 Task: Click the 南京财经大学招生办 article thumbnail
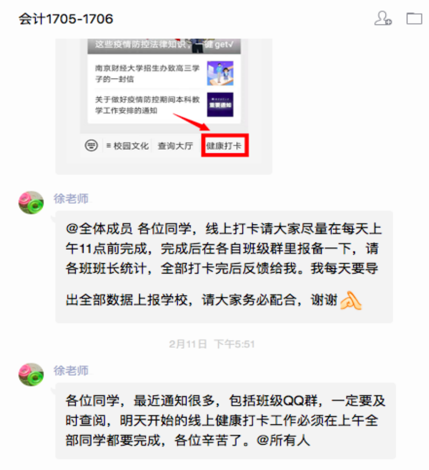coord(220,74)
